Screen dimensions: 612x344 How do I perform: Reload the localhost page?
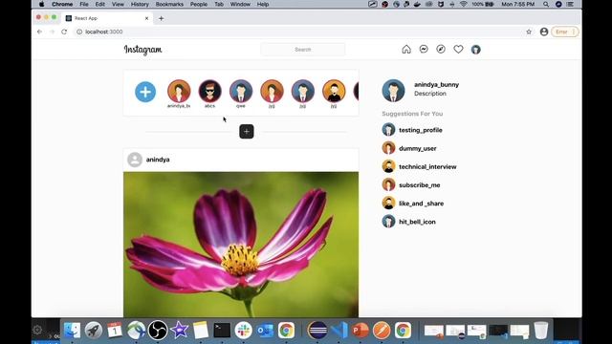64,32
